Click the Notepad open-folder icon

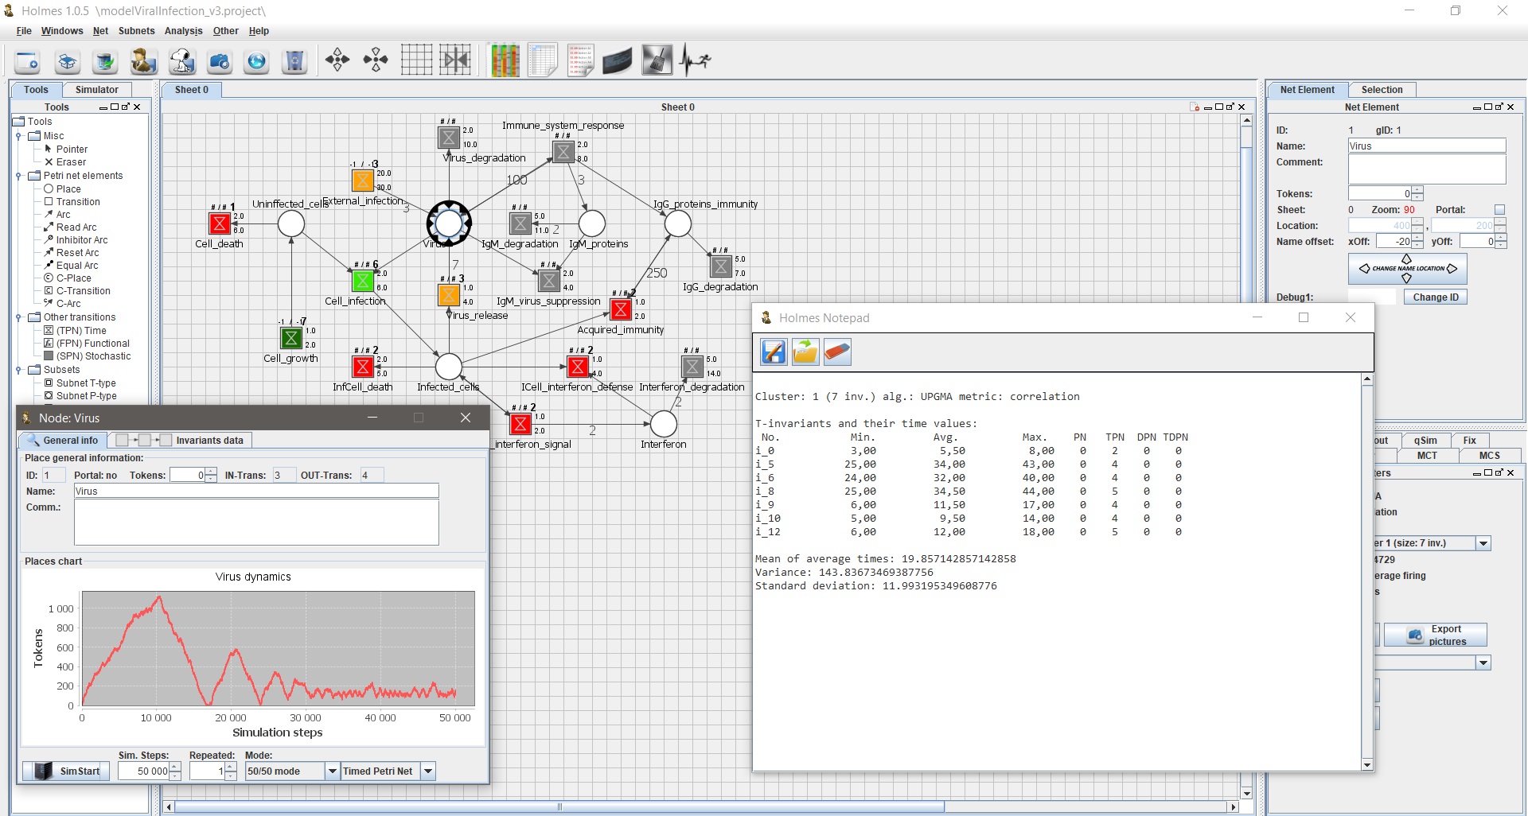tap(805, 352)
